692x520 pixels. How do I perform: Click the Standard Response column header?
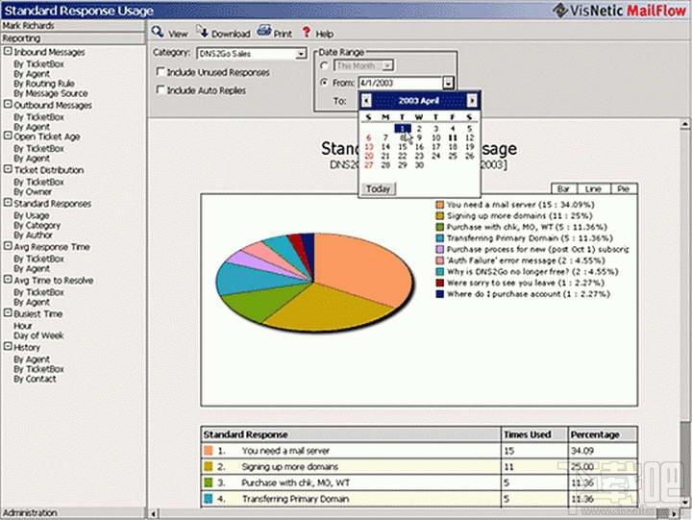click(x=351, y=434)
